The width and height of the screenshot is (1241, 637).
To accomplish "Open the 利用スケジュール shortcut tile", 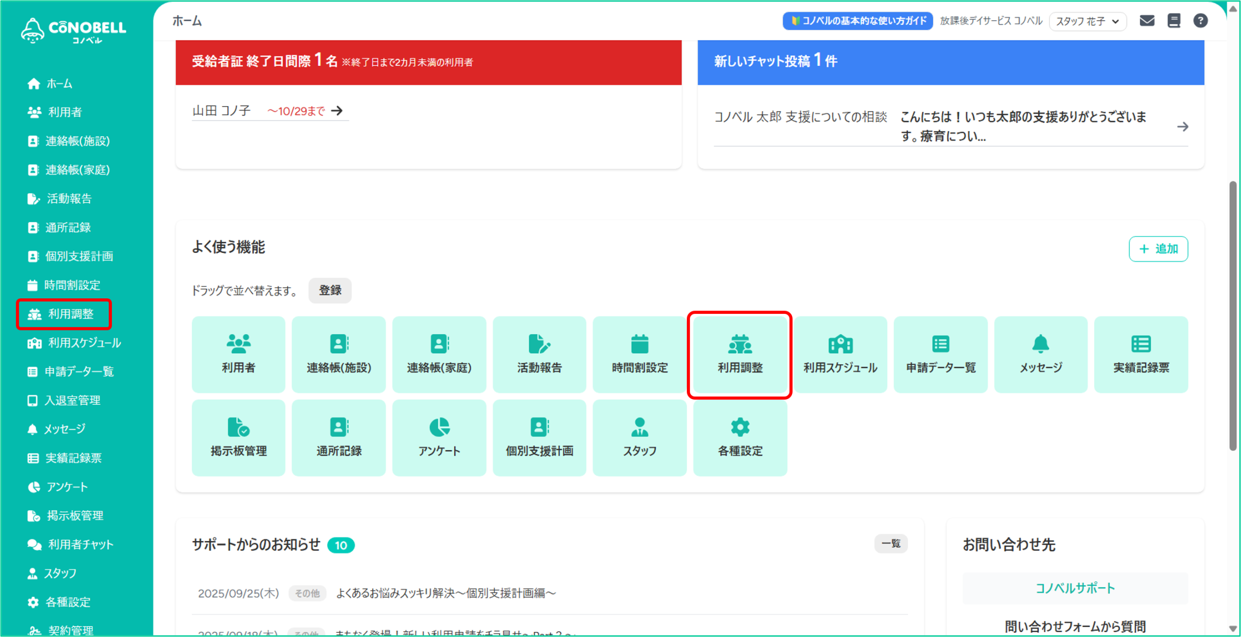I will [x=840, y=355].
